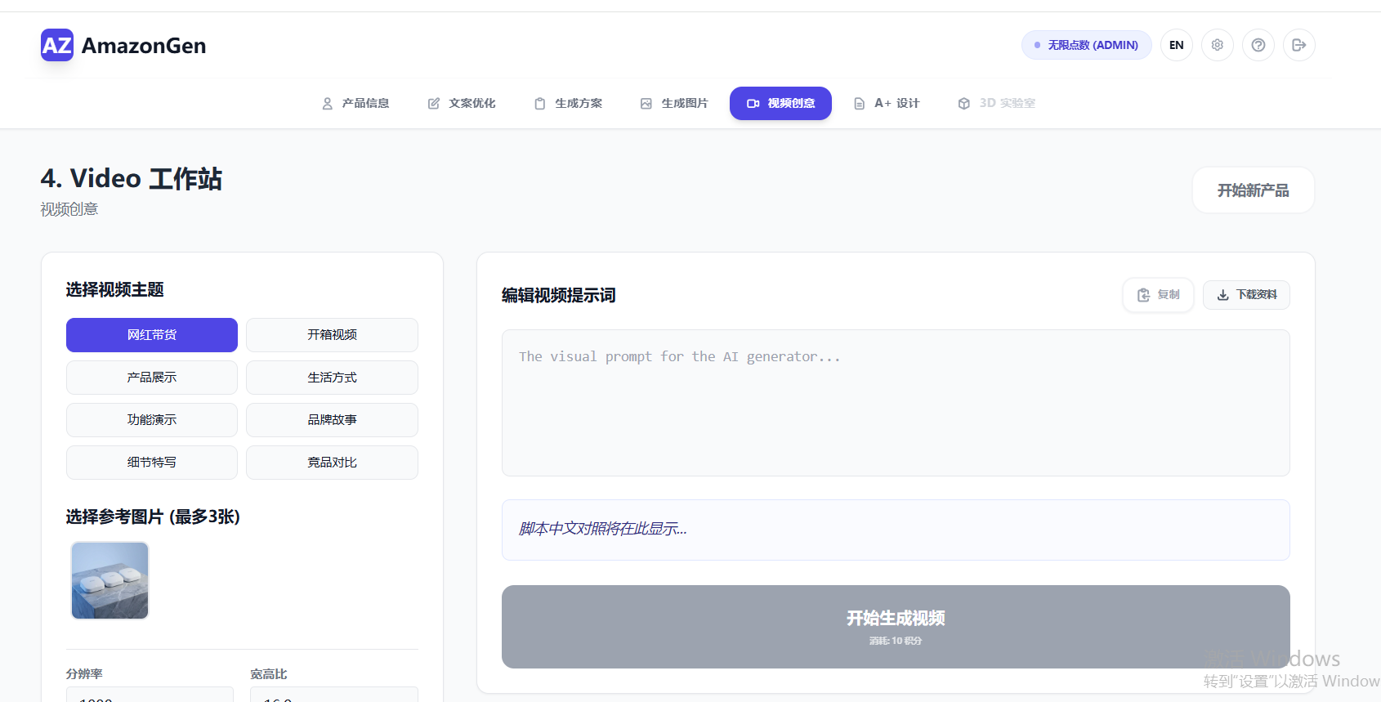Screen dimensions: 1381x702
Task: Open the 宽高比 aspect ratio dropdown
Action: click(x=333, y=695)
